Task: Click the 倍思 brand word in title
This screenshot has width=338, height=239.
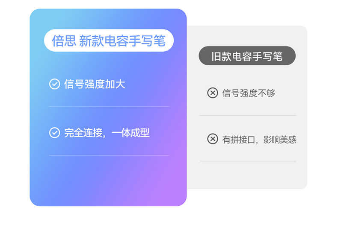Action: (x=64, y=41)
